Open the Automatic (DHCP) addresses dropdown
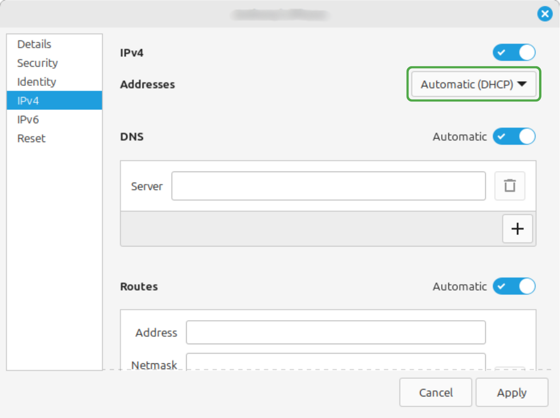The image size is (560, 418). [x=474, y=84]
